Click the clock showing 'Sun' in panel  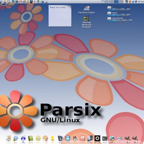pos(142,1)
